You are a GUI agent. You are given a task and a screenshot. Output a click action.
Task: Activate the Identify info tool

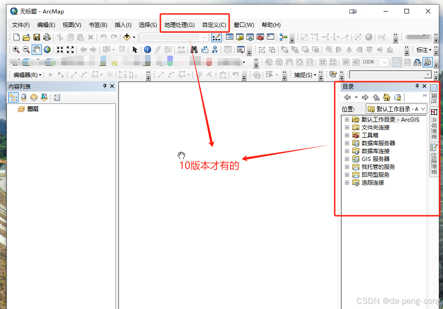[x=147, y=50]
